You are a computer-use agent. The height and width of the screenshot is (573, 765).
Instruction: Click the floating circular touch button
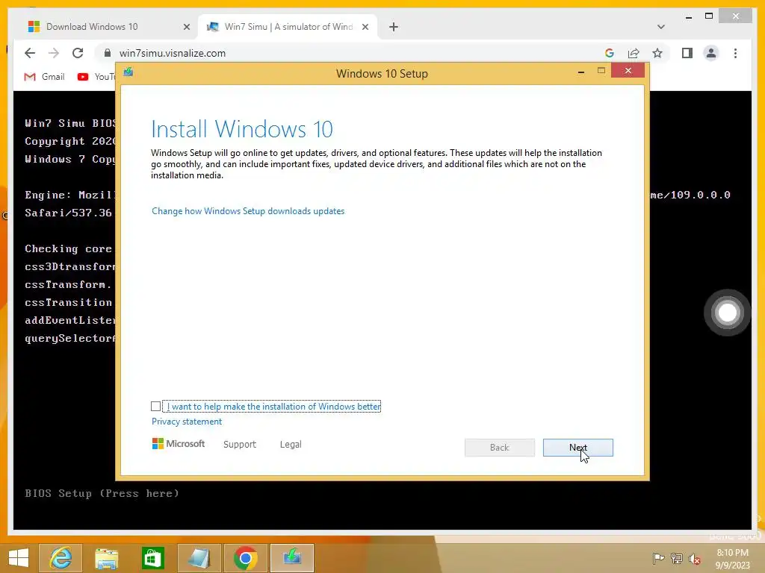click(x=727, y=313)
